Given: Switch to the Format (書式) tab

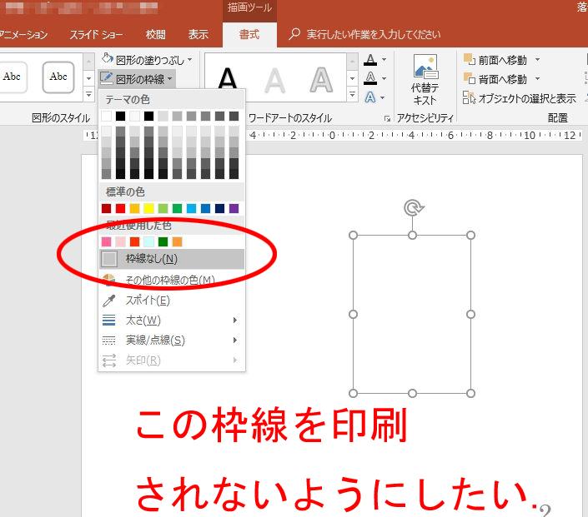Looking at the screenshot, I should [x=249, y=34].
